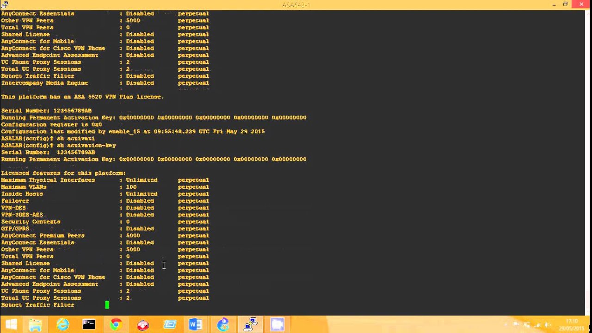Click 'Disabled' value of the Failover row
The image size is (592, 333).
click(x=140, y=201)
